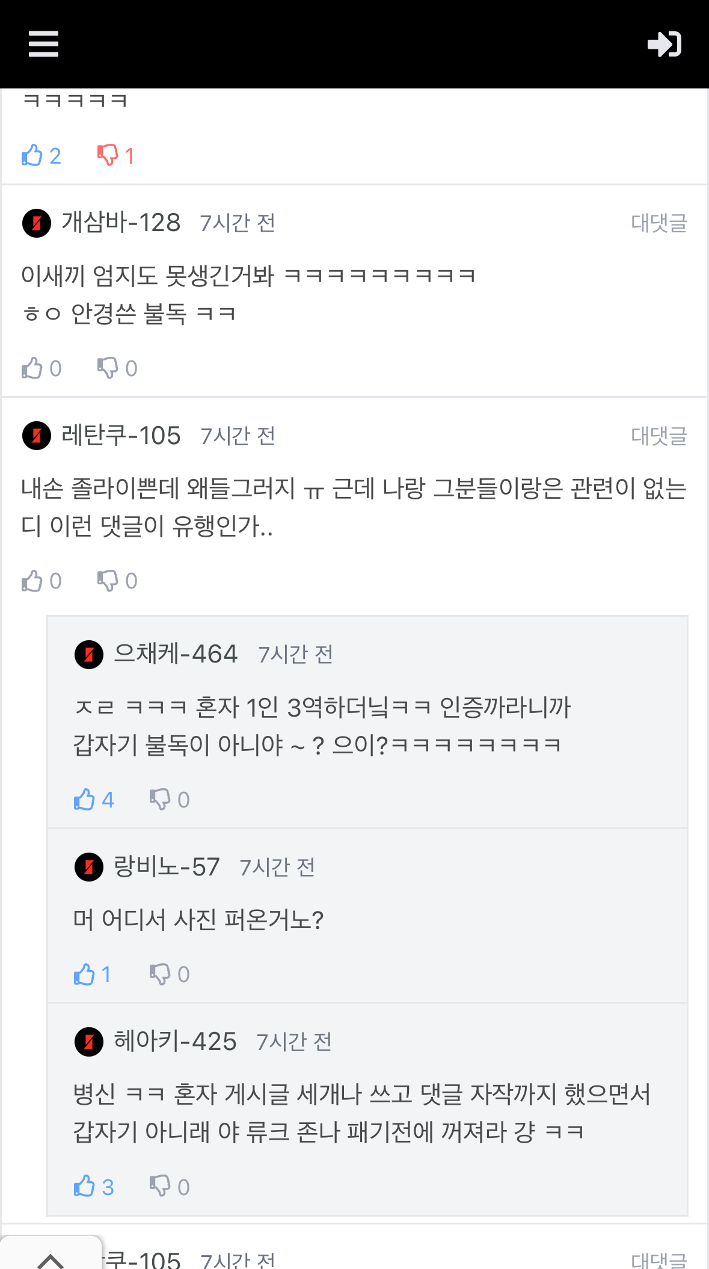The height and width of the screenshot is (1269, 709).
Task: Open the hamburger menu
Action: (x=43, y=44)
